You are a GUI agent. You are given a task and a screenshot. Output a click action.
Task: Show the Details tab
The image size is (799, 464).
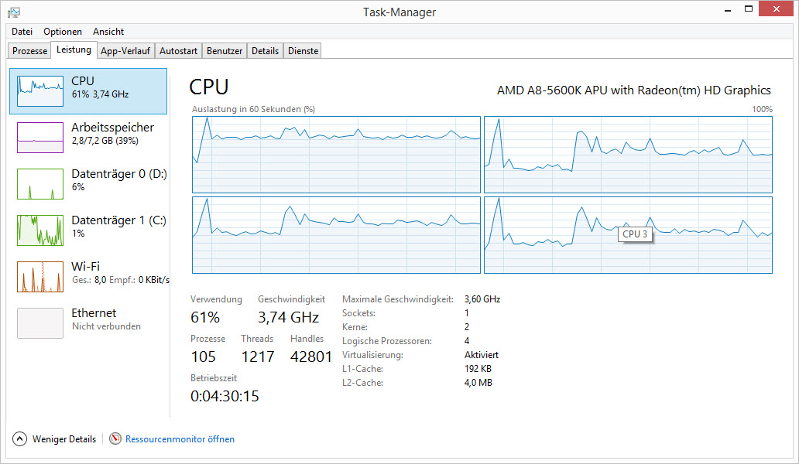tap(265, 51)
